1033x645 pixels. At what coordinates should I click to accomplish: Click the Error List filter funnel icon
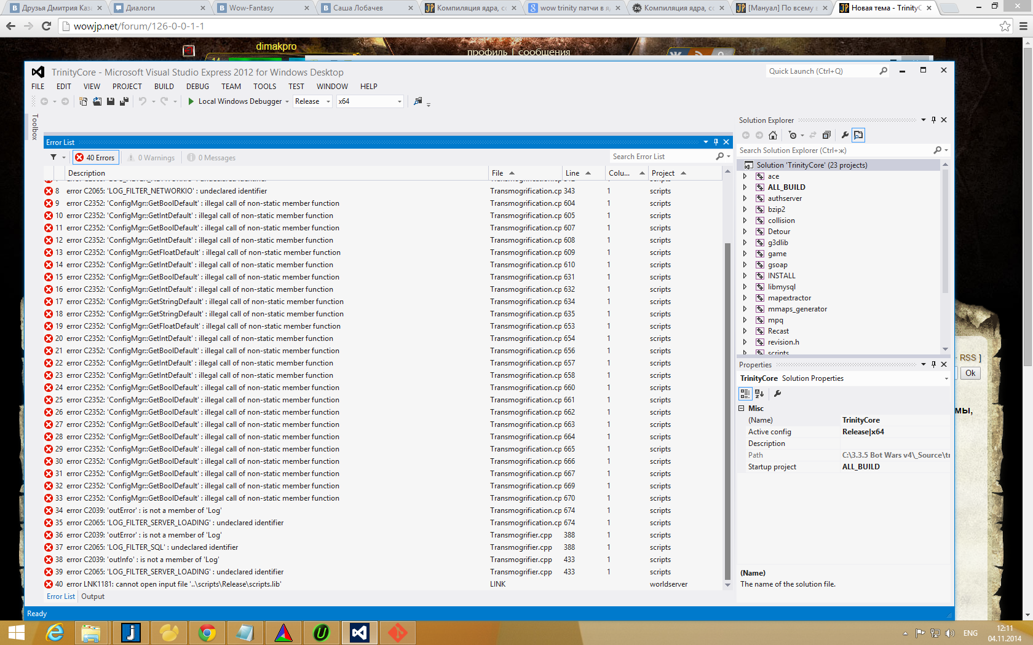pyautogui.click(x=53, y=158)
